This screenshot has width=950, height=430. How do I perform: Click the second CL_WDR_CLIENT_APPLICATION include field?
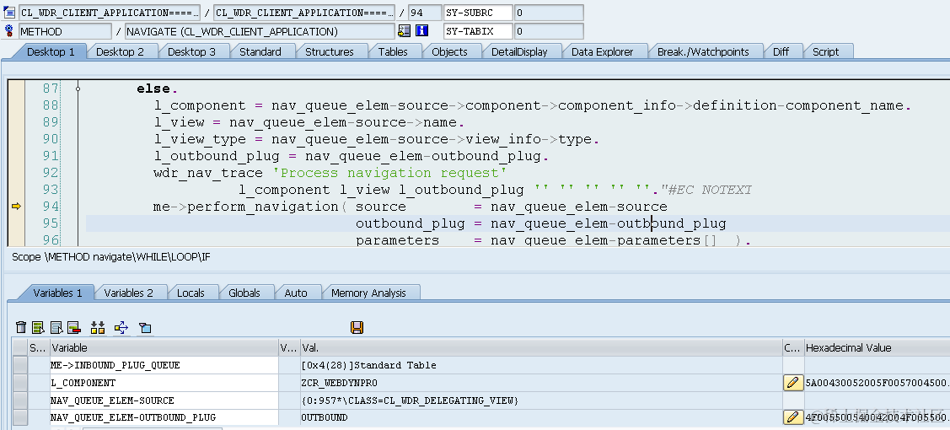coord(304,12)
